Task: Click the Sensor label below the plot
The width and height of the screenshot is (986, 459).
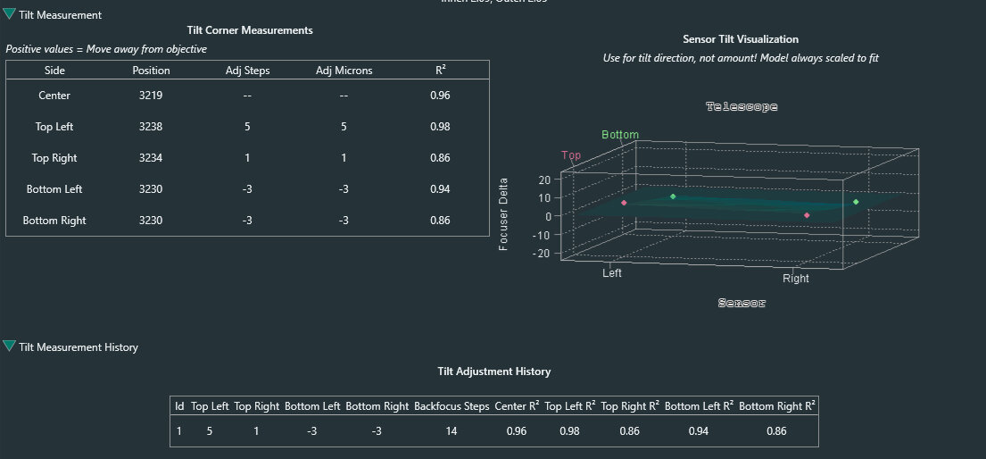Action: (742, 303)
